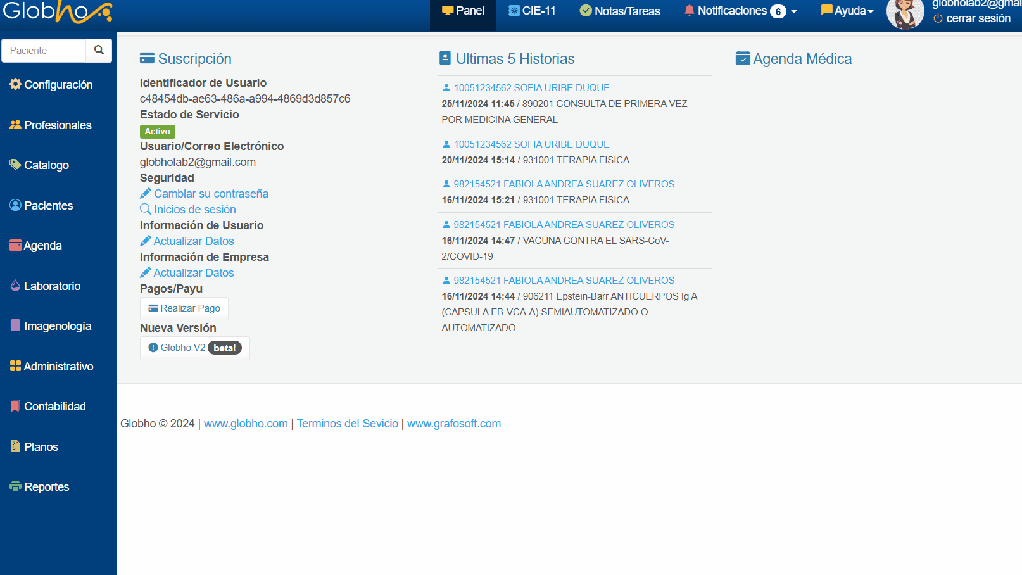Click the user avatar picture
This screenshot has width=1022, height=575.
point(904,14)
